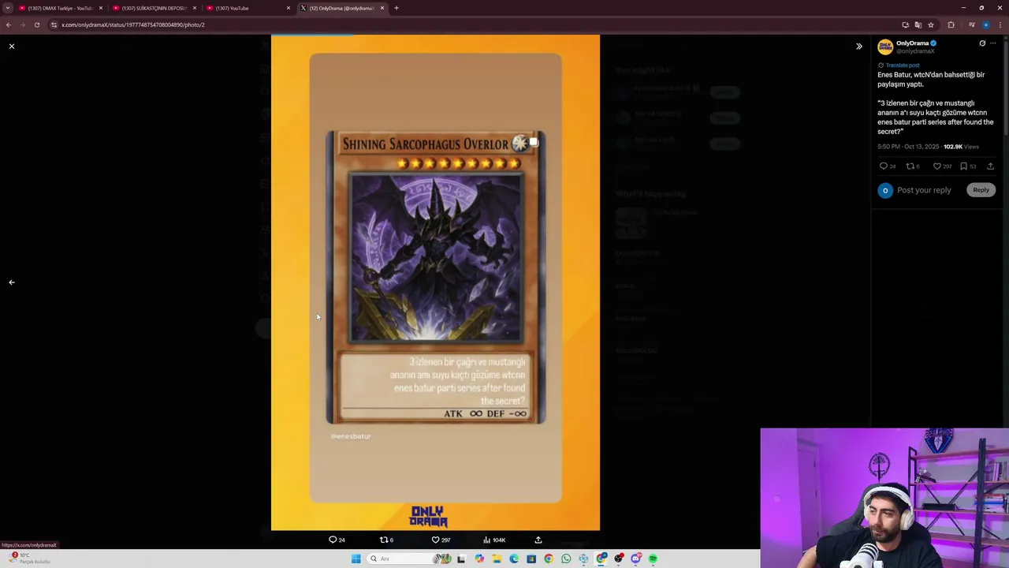1009x568 pixels.
Task: Open a new browser tab
Action: pyautogui.click(x=397, y=8)
